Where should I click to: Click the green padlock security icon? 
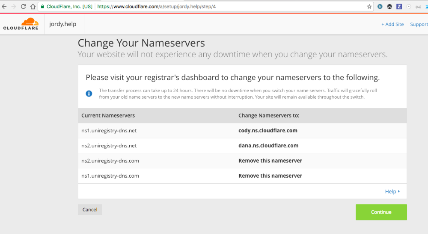click(42, 6)
